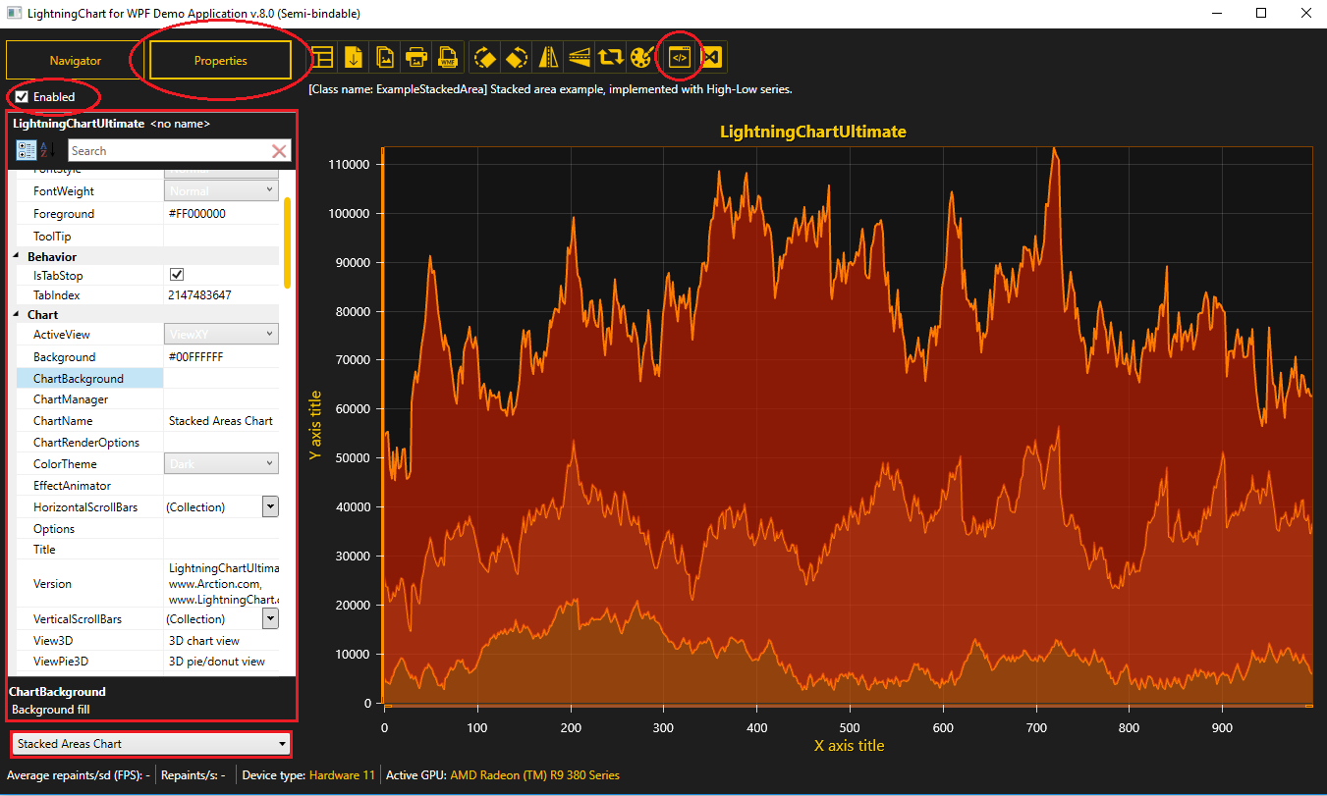Image resolution: width=1327 pixels, height=796 pixels.
Task: Open HorizontalScrollBars collection dropdown button
Action: [x=270, y=506]
